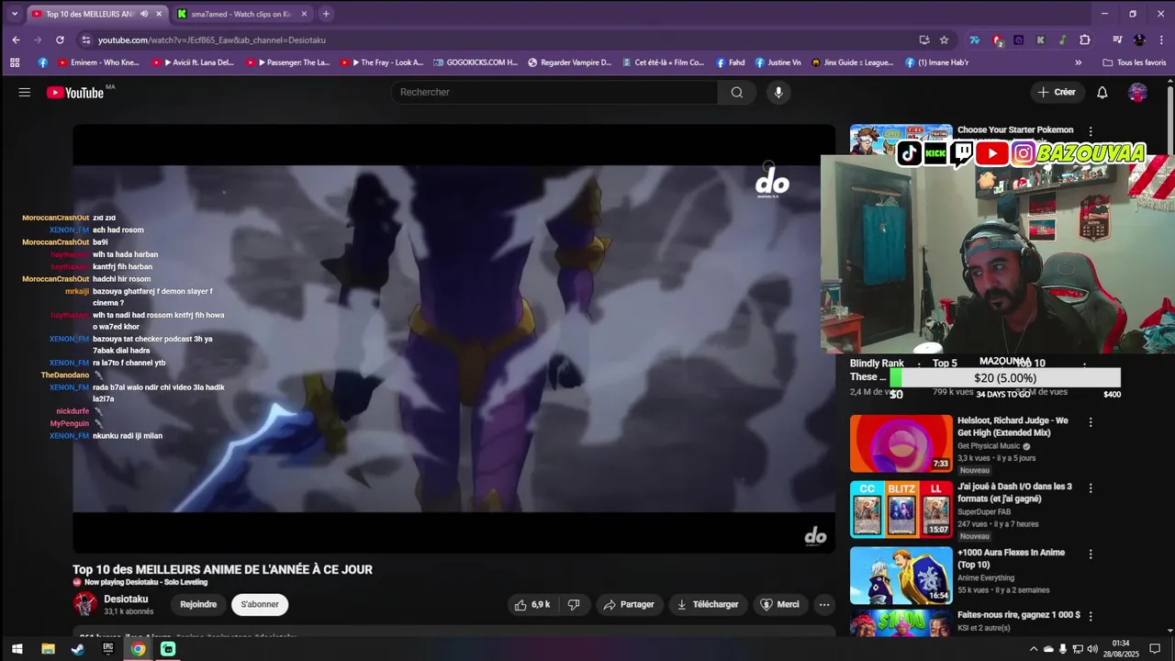The image size is (1175, 661).
Task: Click the S'abonner subscribe button
Action: click(260, 604)
